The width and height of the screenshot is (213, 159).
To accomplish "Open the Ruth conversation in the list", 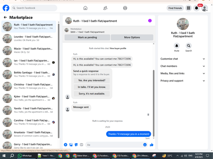I will pos(29,26).
